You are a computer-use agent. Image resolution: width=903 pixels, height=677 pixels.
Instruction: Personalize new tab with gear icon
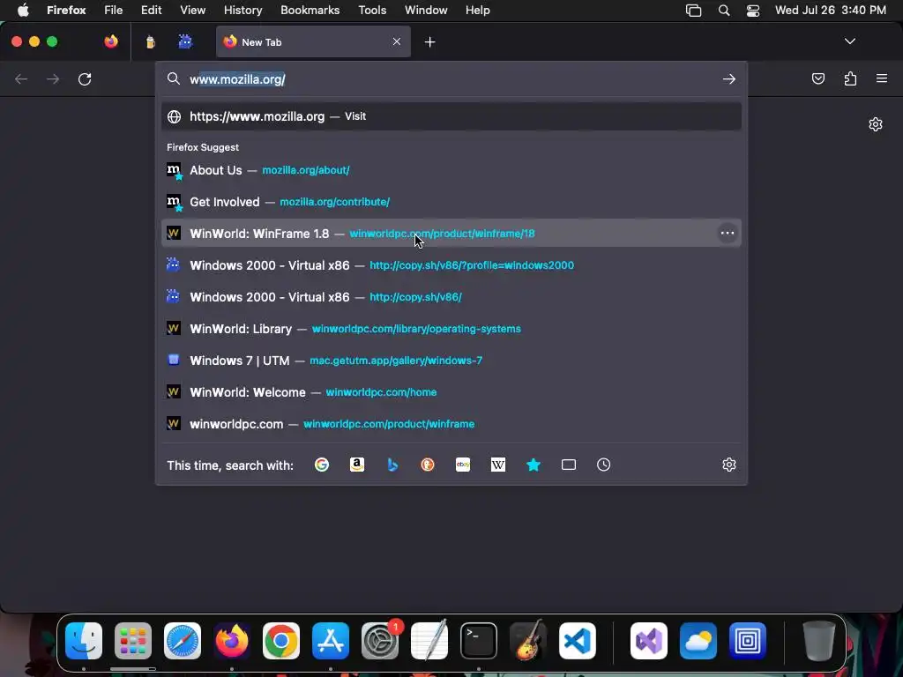point(876,124)
